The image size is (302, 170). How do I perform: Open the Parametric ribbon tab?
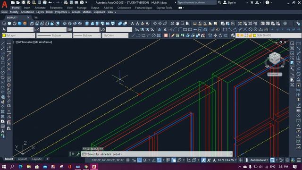click(56, 8)
